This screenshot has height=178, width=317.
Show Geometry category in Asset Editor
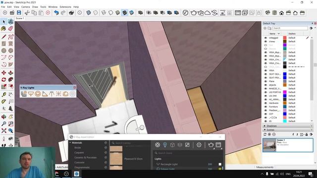point(172,145)
